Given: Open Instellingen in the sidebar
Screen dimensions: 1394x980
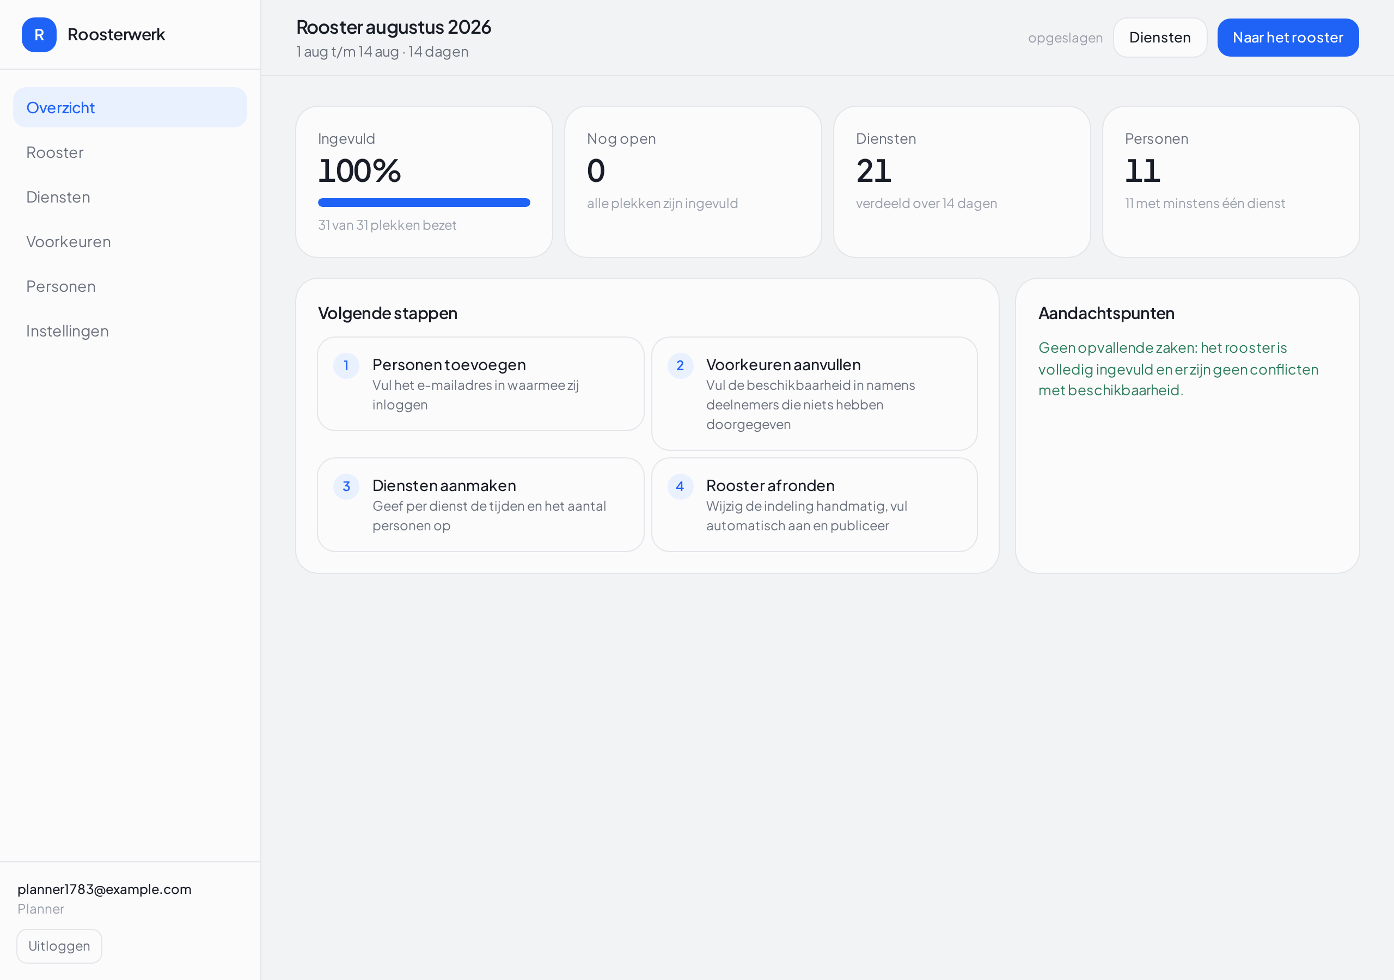Looking at the screenshot, I should tap(130, 331).
